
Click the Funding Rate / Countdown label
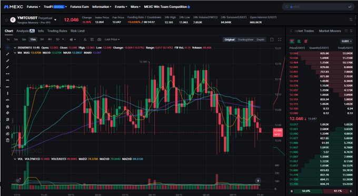tap(144, 17)
